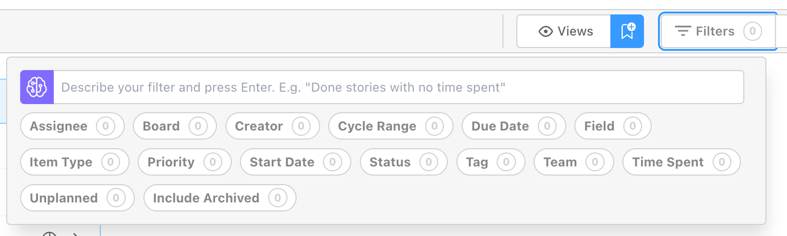Open the Status filter chip
787x236 pixels.
[x=404, y=162]
